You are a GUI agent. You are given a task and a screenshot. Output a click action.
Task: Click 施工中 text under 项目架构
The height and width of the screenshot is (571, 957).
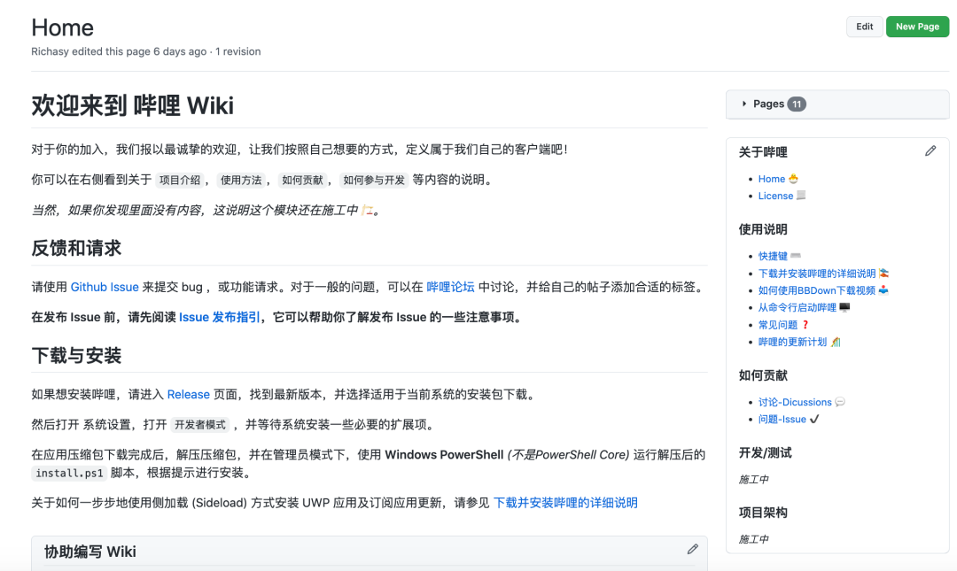point(753,539)
